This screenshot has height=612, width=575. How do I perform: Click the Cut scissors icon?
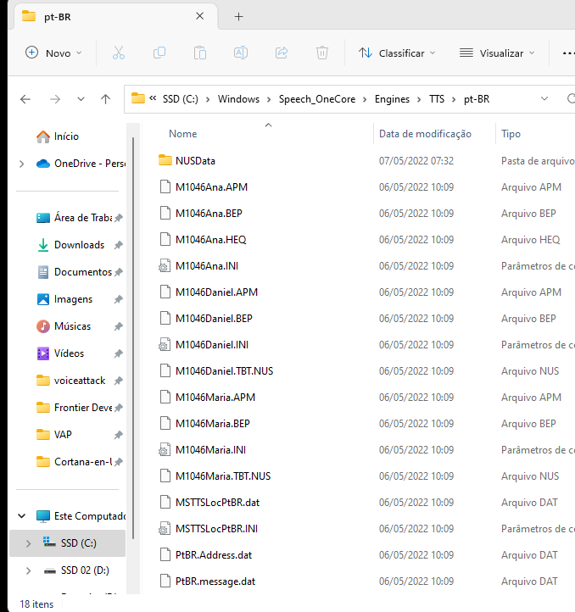119,53
